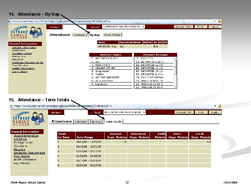Click Print button in By Day screenshot
251x188 pixels.
tap(200, 27)
